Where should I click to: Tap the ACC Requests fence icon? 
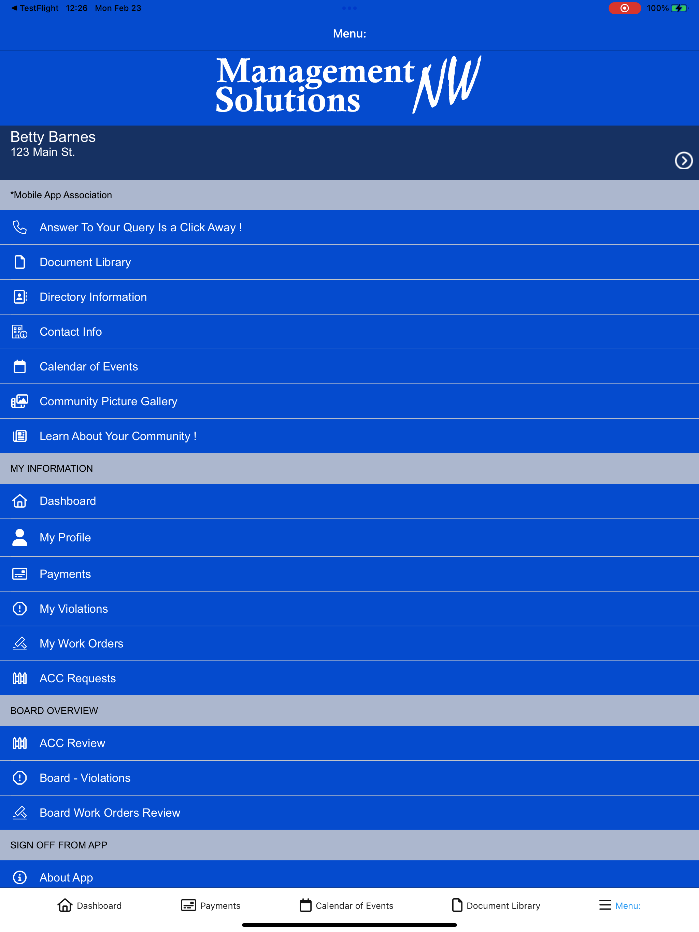click(19, 678)
